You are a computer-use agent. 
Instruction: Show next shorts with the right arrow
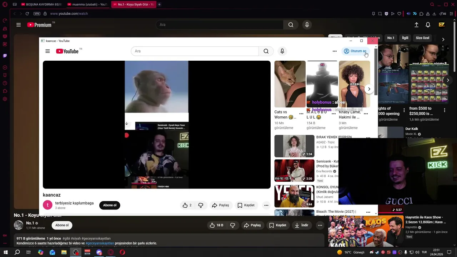click(369, 89)
